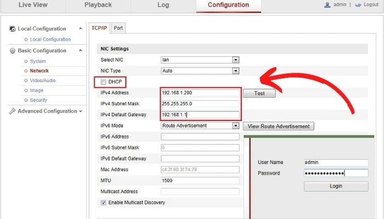Viewport: 384px width, 219px height.
Task: Click the bullet icon beside System
Action: coord(26,61)
